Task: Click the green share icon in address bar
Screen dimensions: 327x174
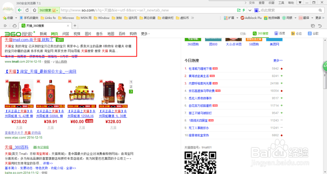Action: (x=239, y=10)
